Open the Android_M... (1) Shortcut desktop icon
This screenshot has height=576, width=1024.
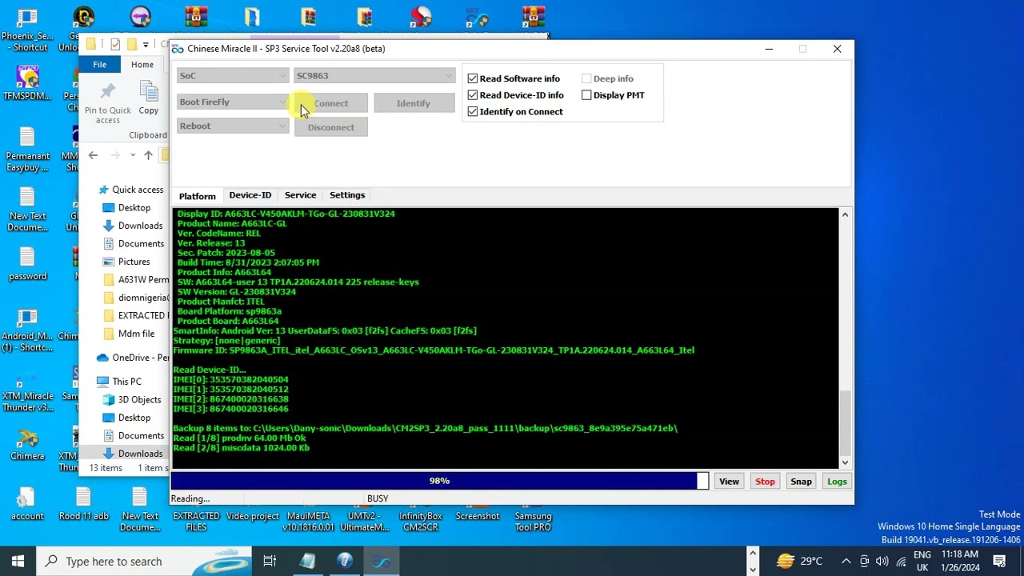27,330
